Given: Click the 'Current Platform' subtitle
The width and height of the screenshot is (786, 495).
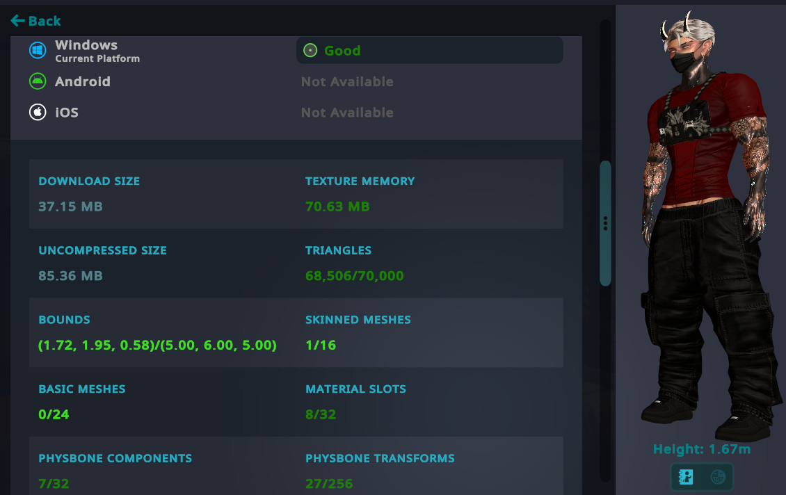Looking at the screenshot, I should click(x=97, y=58).
